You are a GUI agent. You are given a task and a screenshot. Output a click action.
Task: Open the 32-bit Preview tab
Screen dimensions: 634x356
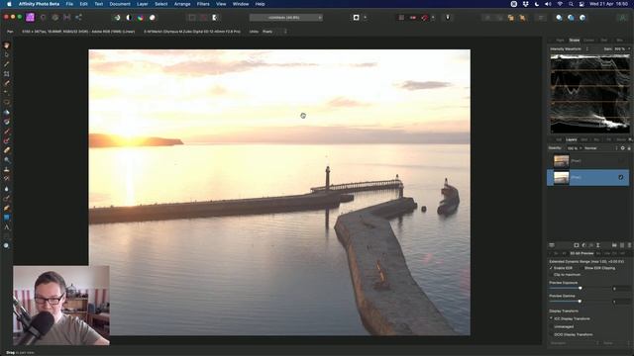point(581,253)
